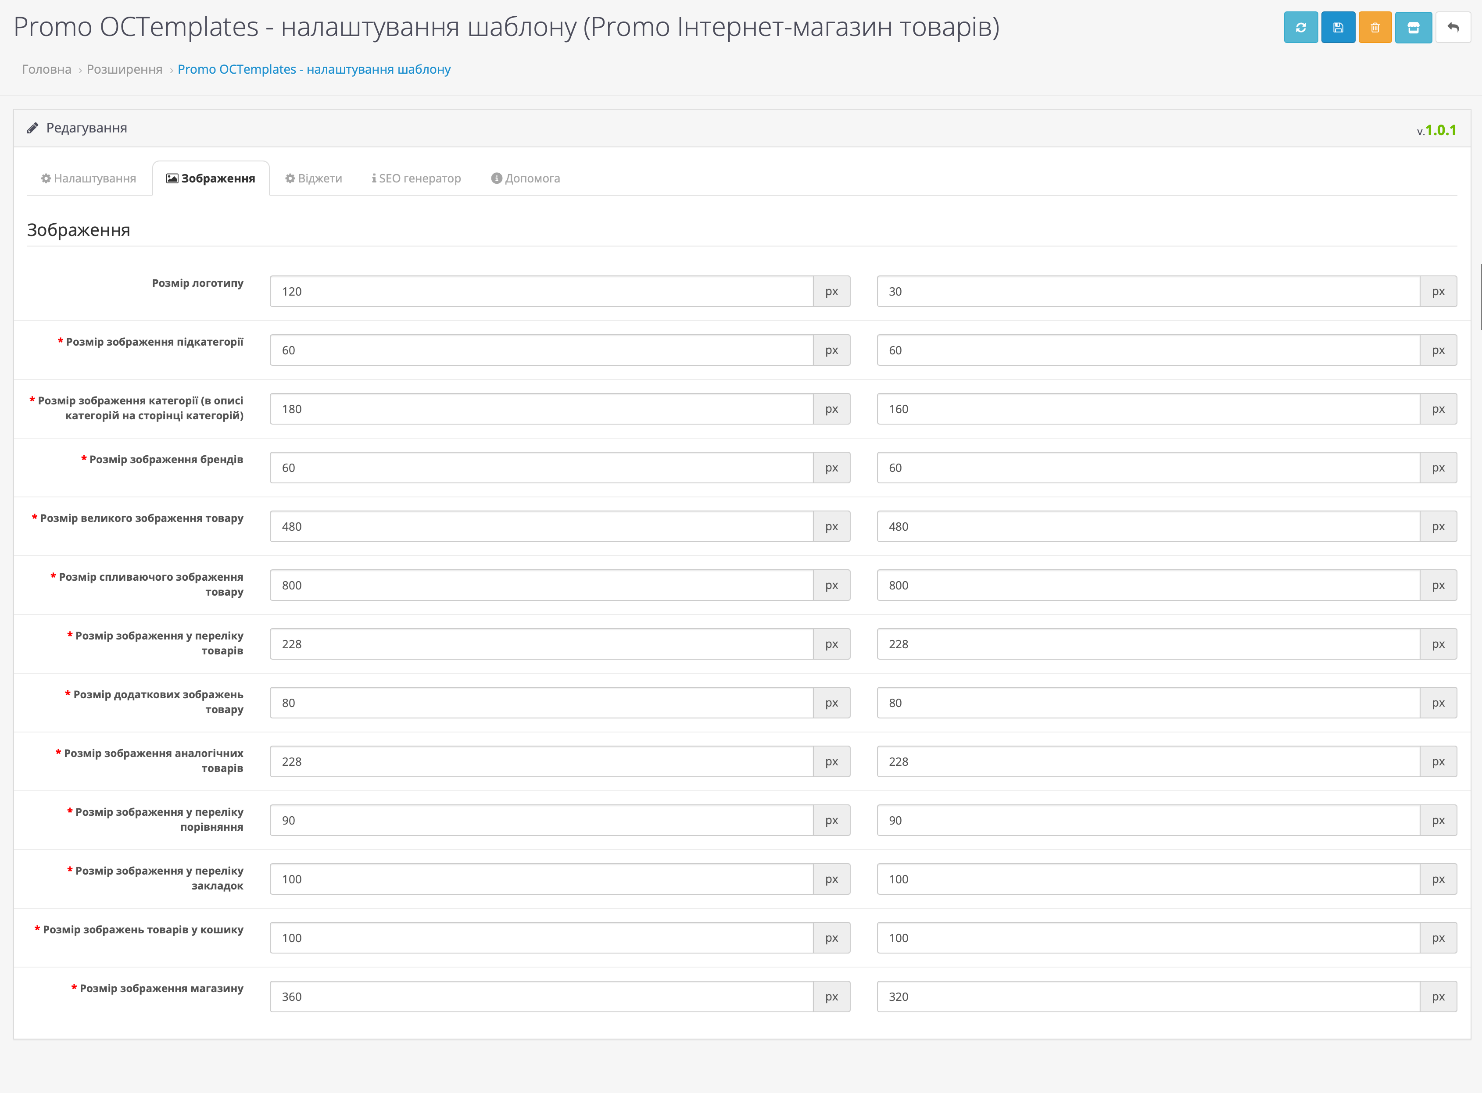The image size is (1482, 1093).
Task: Focus the logo height field containing 30
Action: coord(1148,292)
